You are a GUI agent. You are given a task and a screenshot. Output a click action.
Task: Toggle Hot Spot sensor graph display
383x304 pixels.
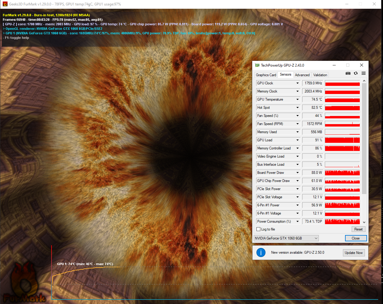[x=342, y=107]
